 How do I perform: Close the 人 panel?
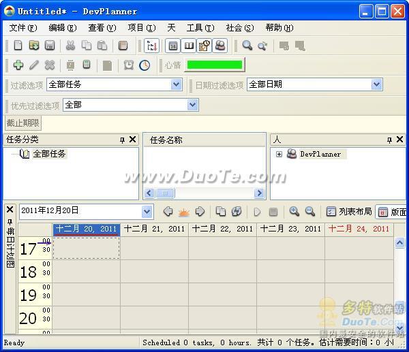pyautogui.click(x=399, y=140)
